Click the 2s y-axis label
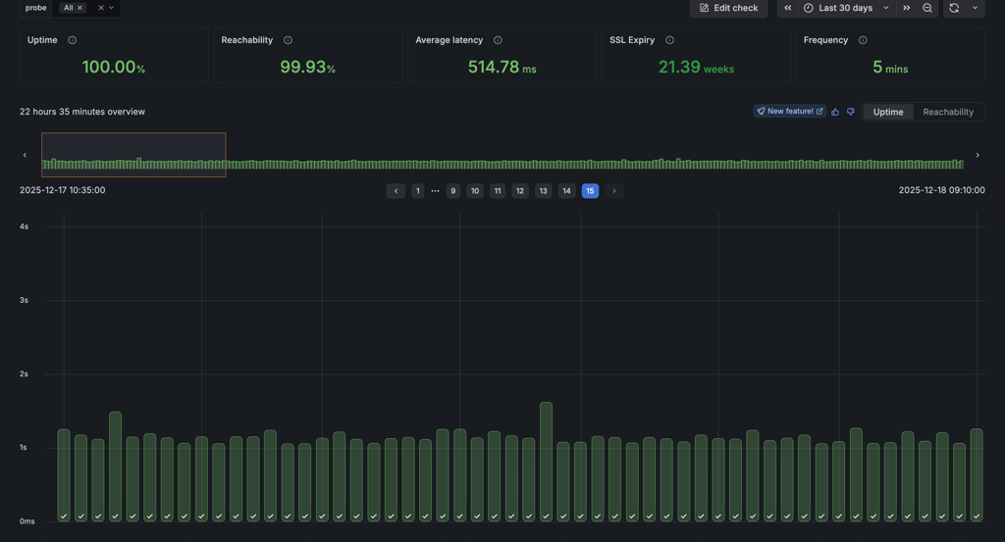Image resolution: width=1005 pixels, height=542 pixels. click(x=24, y=373)
